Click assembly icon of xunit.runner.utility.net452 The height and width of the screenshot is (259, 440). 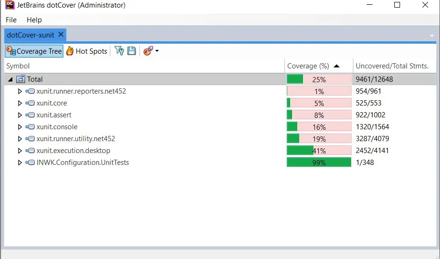pyautogui.click(x=30, y=139)
